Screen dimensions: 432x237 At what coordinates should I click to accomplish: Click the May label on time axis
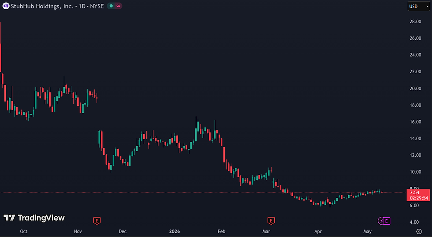(x=367, y=231)
